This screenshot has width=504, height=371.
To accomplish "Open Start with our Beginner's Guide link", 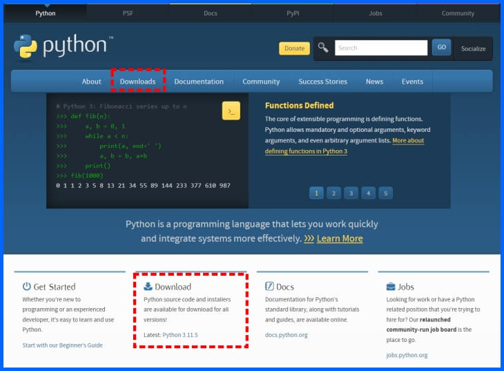I will [x=62, y=345].
